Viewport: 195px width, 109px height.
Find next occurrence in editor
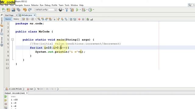pos(46,19)
